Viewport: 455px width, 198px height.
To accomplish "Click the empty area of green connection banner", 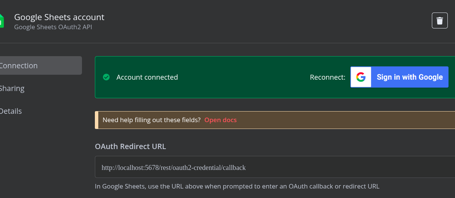I will coord(244,77).
